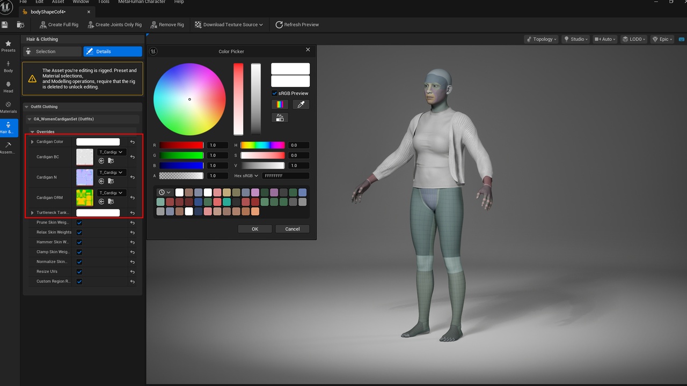This screenshot has width=687, height=386.
Task: Open the Hair & Clothing sidebar panel
Action: pyautogui.click(x=8, y=128)
